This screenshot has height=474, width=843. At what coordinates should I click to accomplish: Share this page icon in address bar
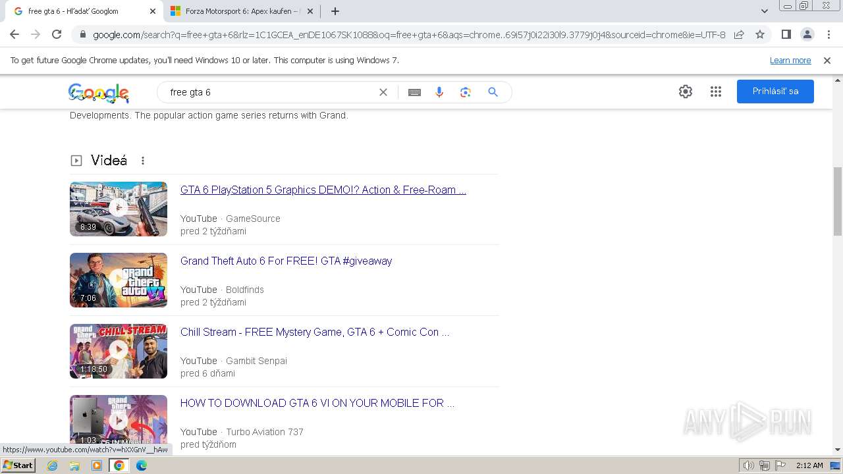(x=739, y=34)
